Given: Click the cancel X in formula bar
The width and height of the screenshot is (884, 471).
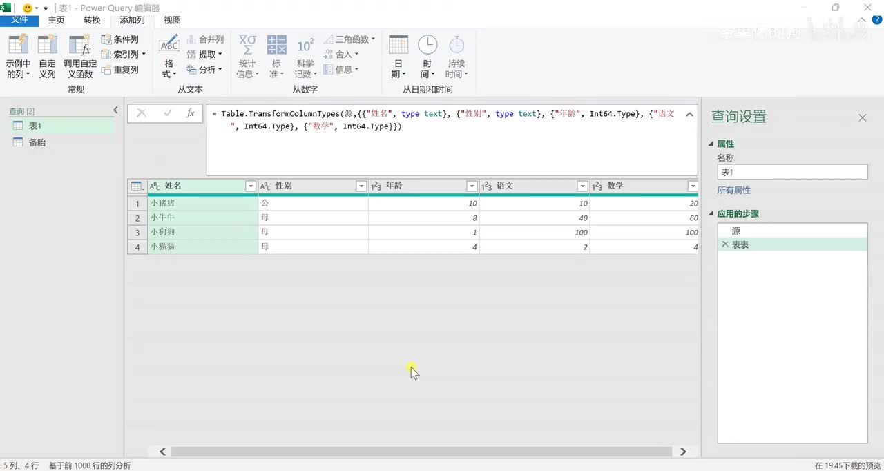Looking at the screenshot, I should click(x=142, y=113).
